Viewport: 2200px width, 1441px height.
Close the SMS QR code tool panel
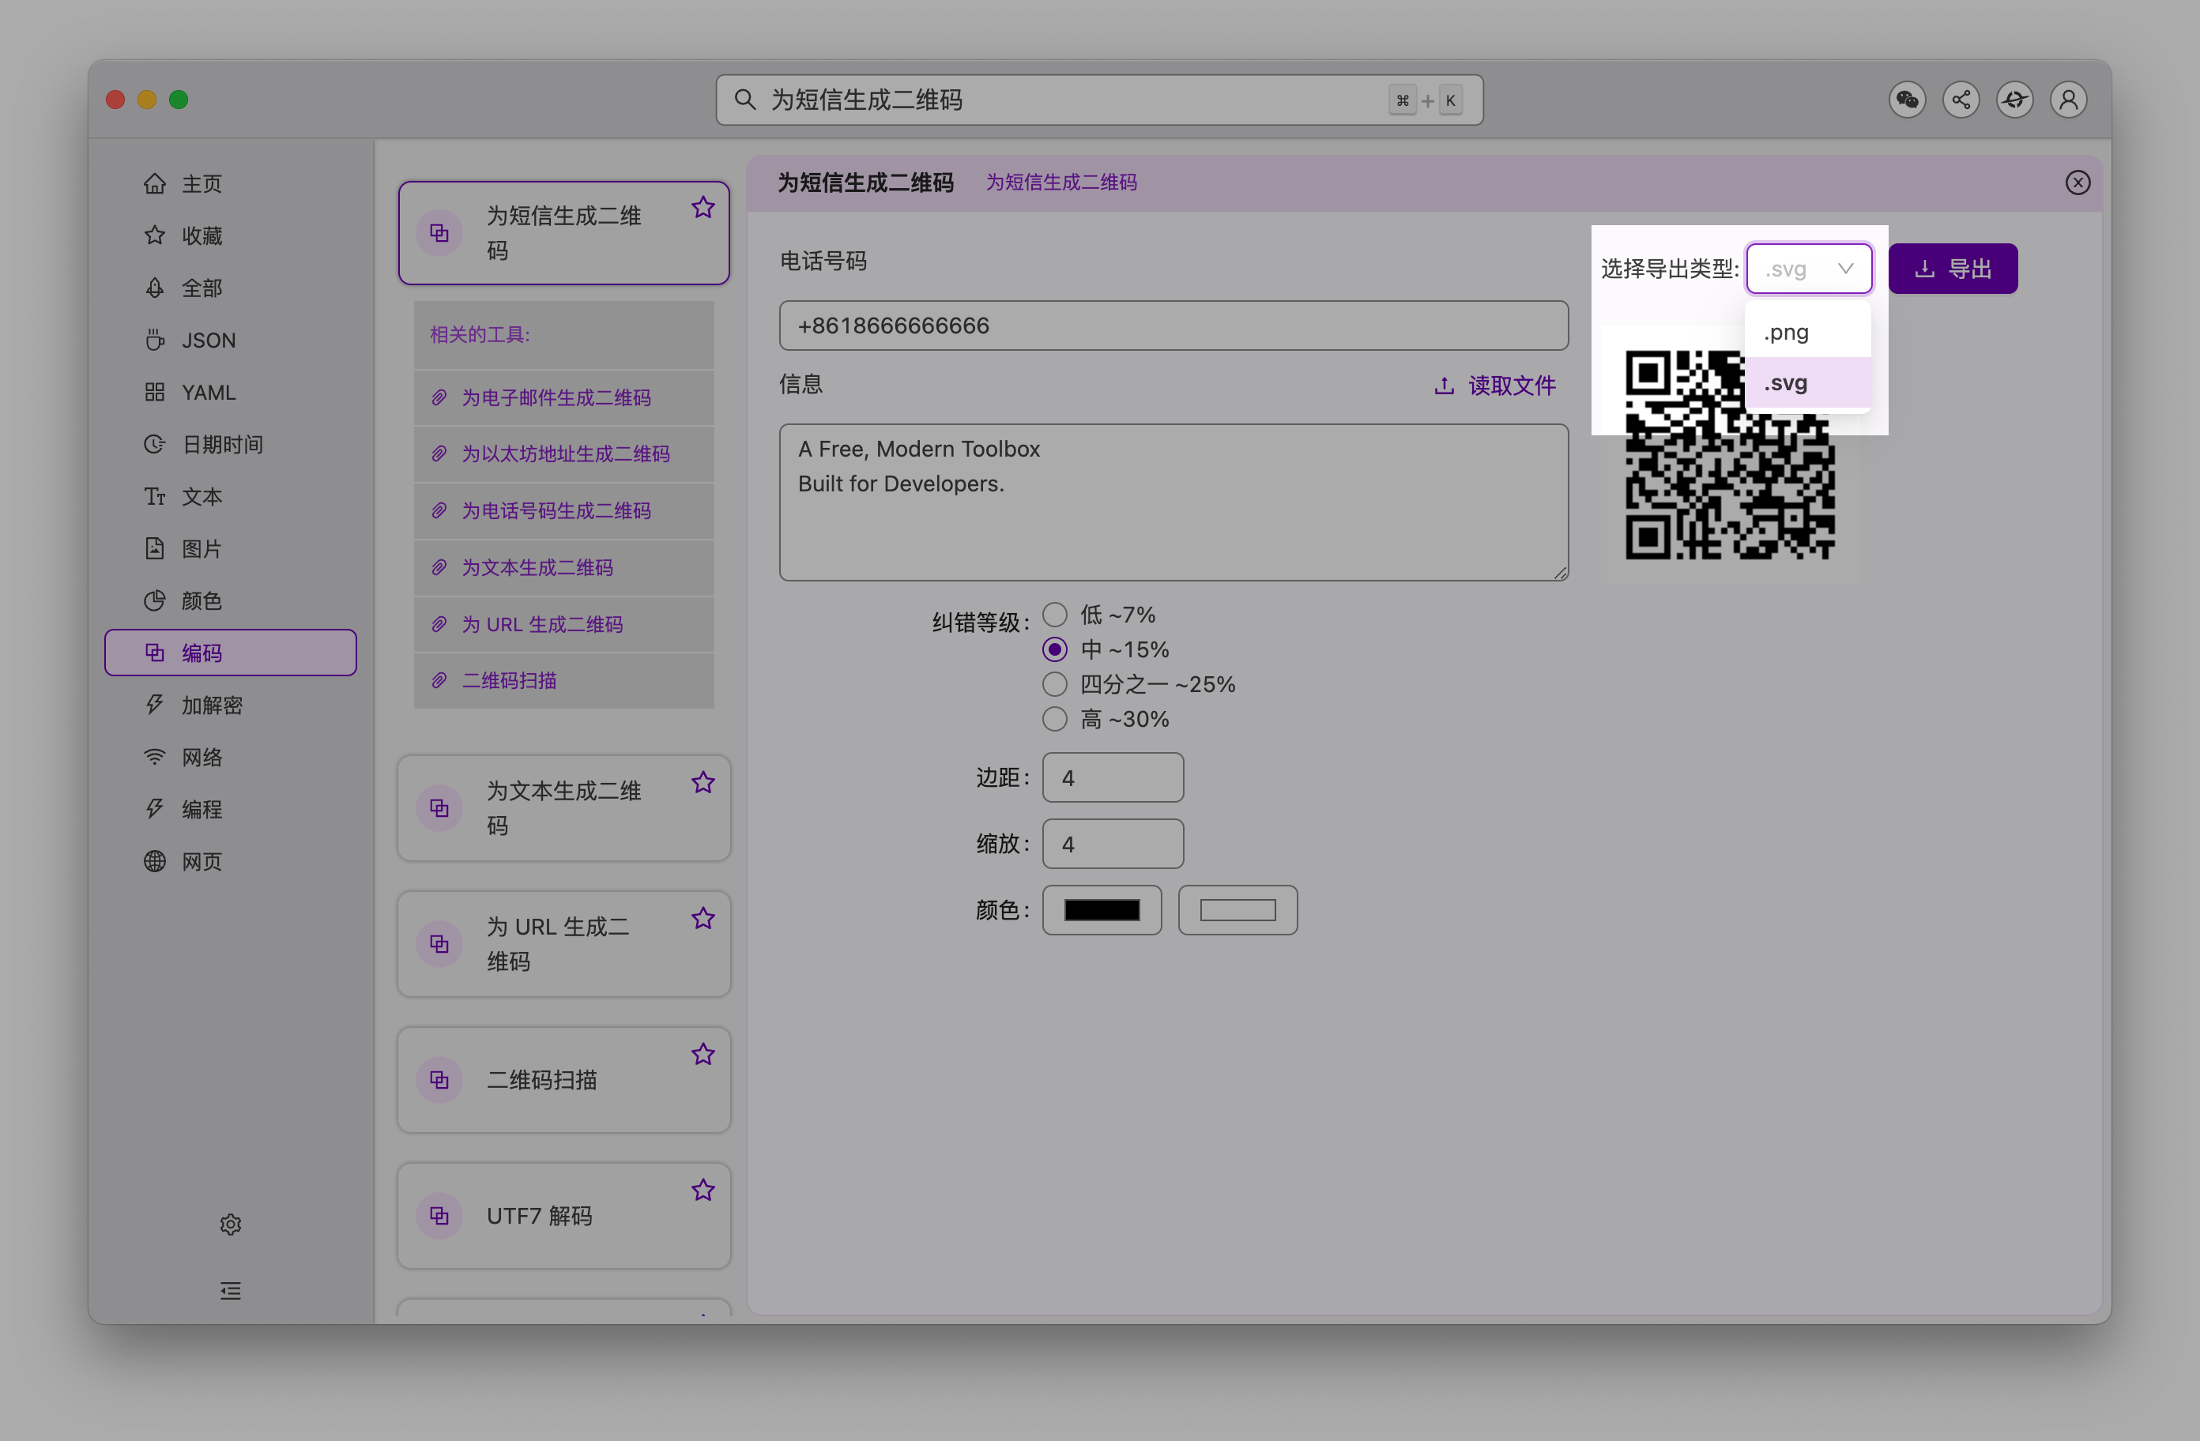[2078, 183]
